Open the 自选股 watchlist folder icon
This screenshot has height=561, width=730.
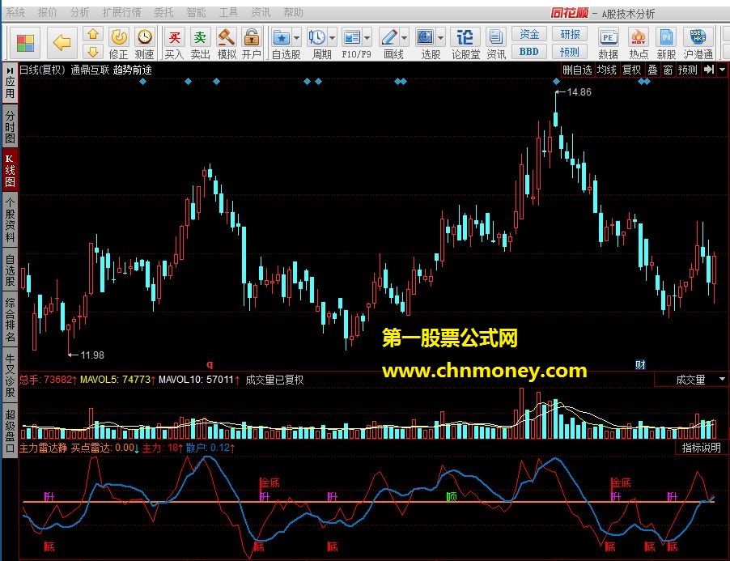click(282, 37)
